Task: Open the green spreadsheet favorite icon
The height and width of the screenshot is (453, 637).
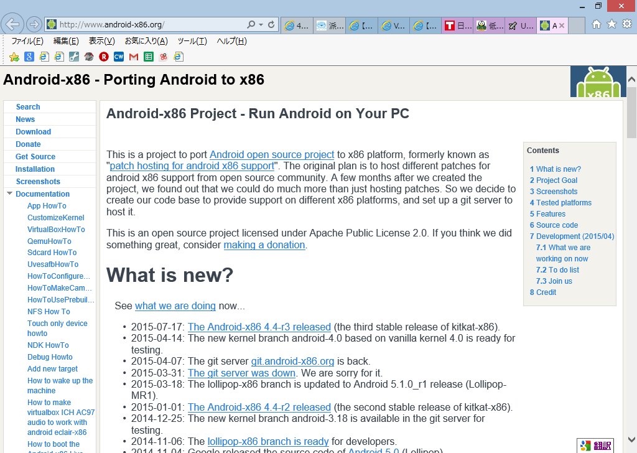Action: click(x=149, y=57)
